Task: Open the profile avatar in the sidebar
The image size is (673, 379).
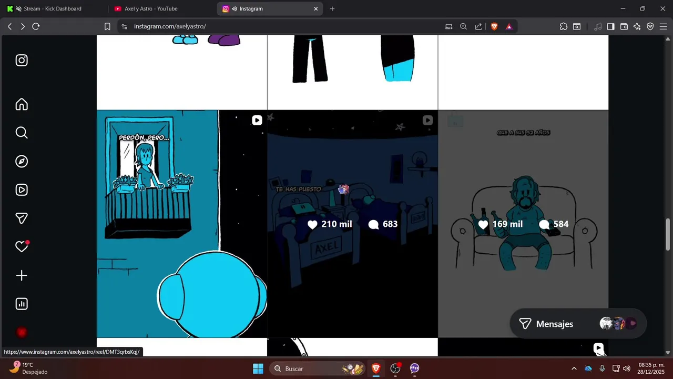Action: point(22,332)
